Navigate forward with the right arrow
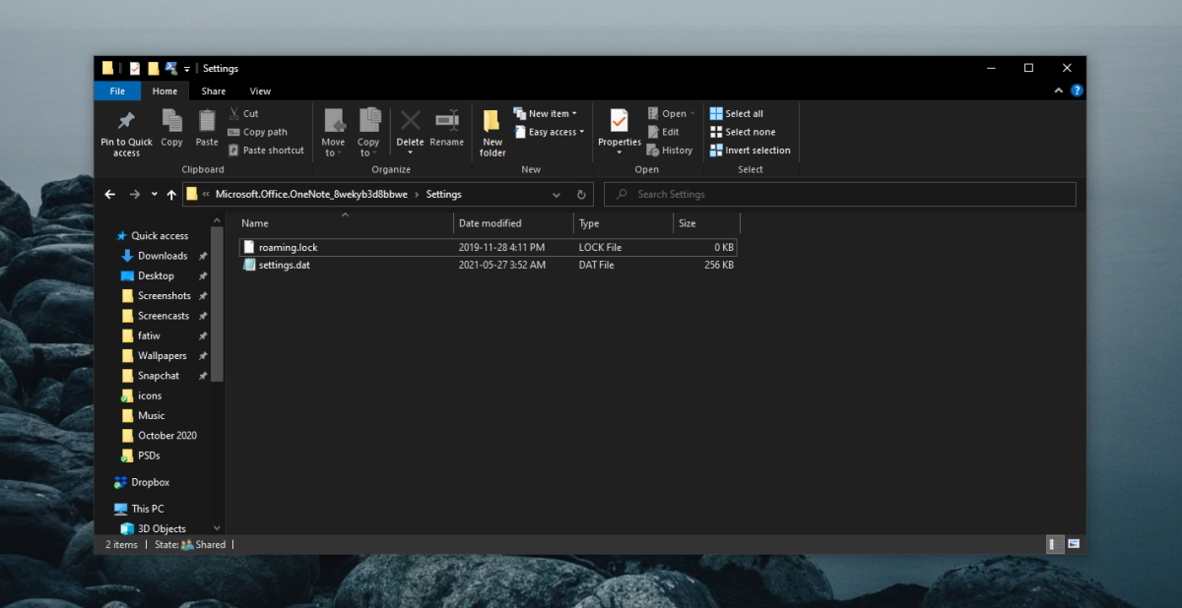Screen dimensions: 1182x608 (135, 195)
